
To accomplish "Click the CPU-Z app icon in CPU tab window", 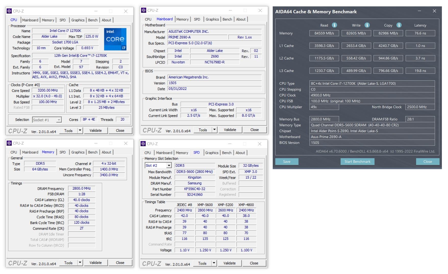I will (9, 11).
